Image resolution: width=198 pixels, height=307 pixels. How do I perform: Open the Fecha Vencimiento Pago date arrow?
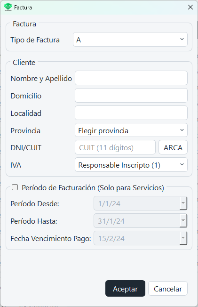[x=183, y=238]
